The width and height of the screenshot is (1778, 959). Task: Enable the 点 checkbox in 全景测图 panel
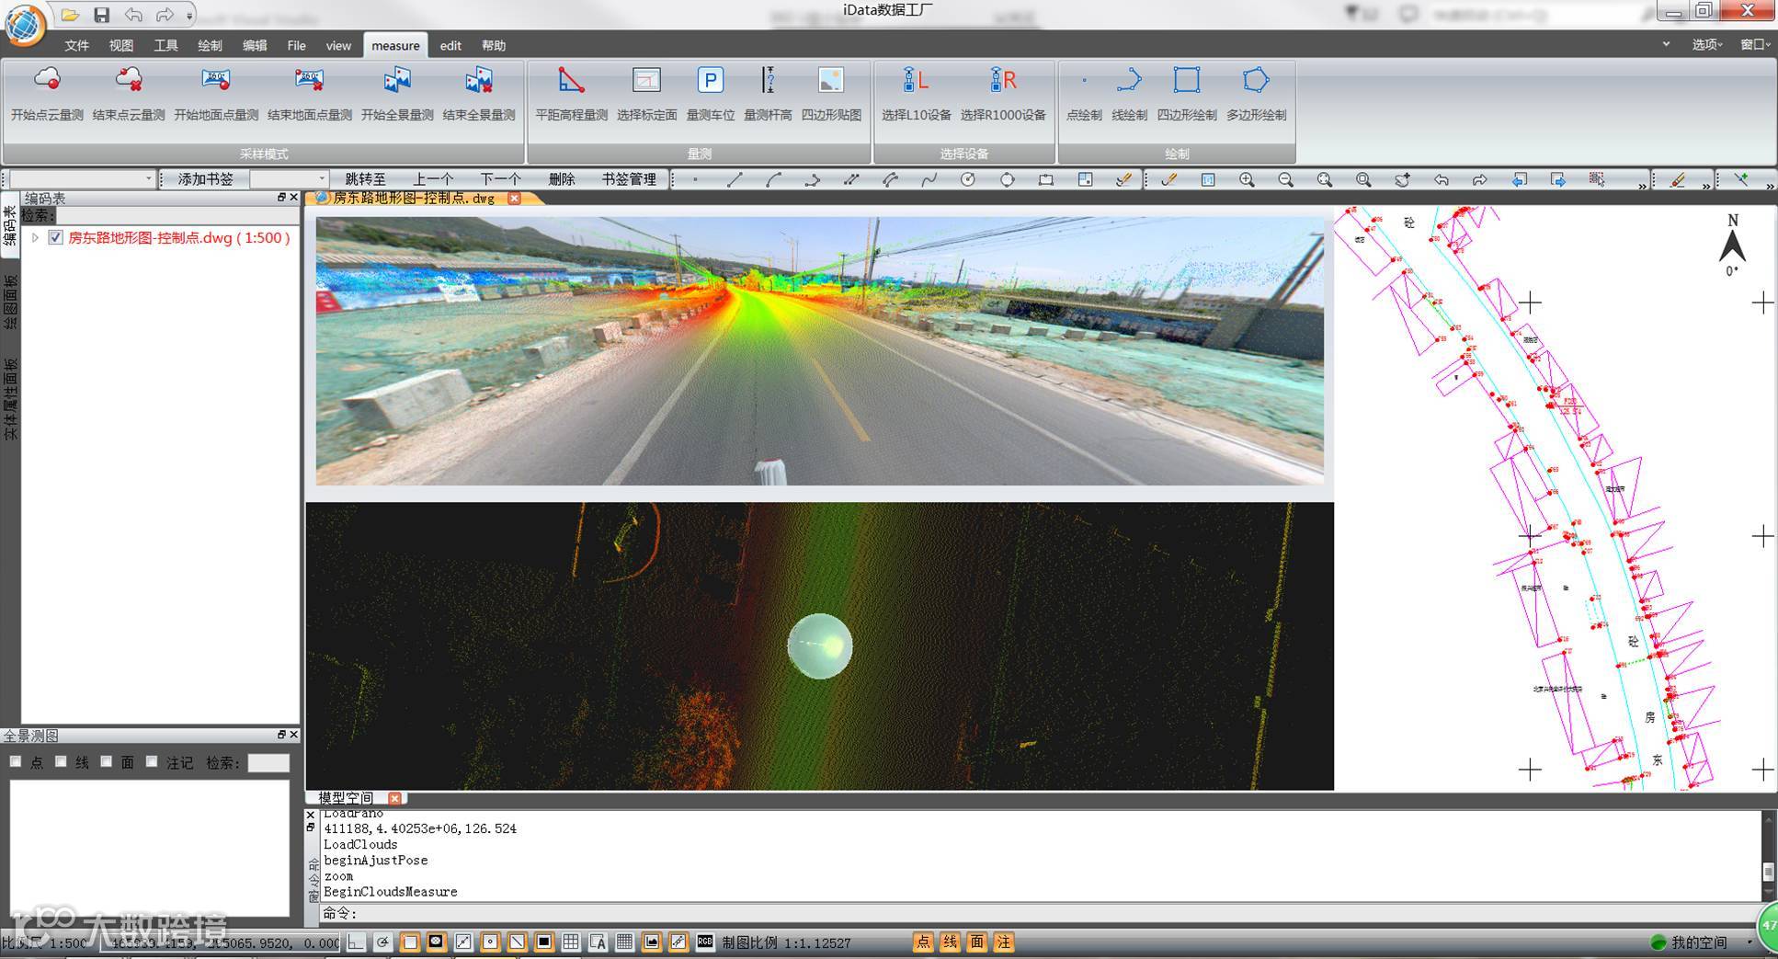pyautogui.click(x=16, y=761)
